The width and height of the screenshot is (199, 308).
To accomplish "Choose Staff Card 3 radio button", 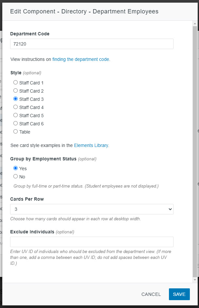I will click(x=15, y=99).
